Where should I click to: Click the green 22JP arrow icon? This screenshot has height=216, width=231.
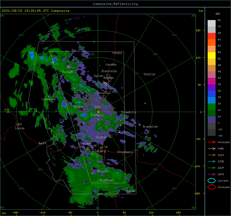(211, 168)
